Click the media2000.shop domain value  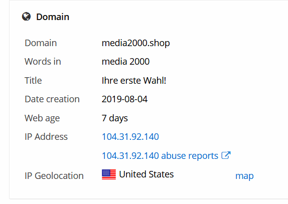136,43
